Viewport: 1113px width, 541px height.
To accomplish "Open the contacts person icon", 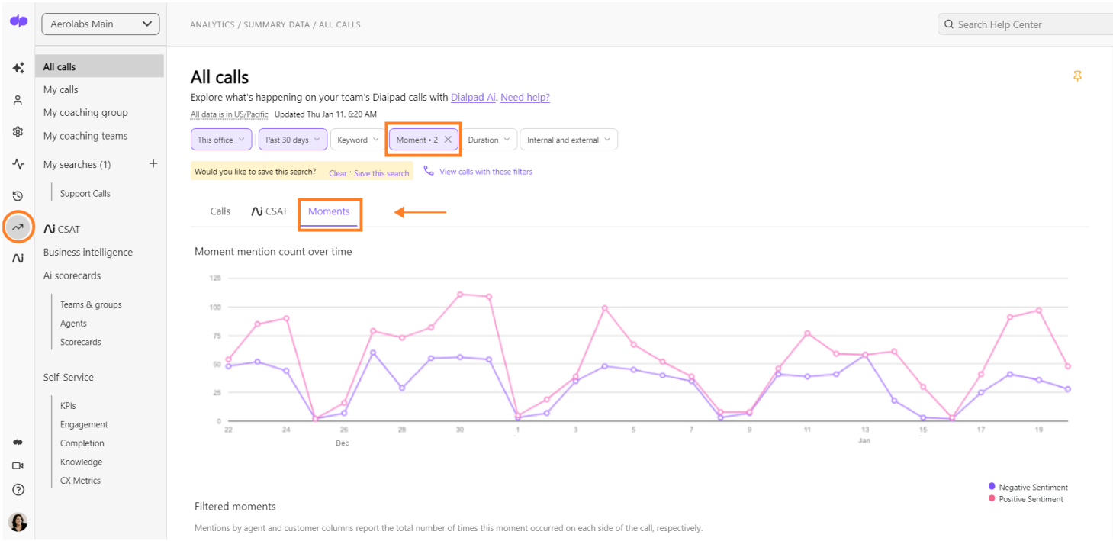I will click(18, 100).
